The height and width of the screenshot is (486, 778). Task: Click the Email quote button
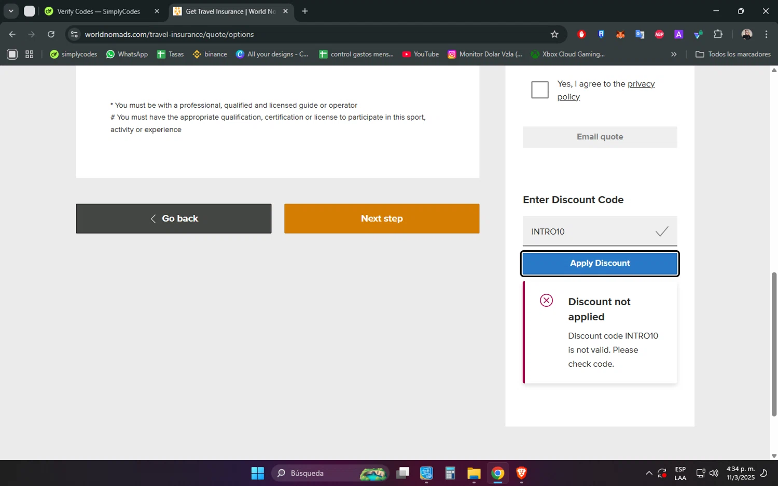[x=600, y=137]
